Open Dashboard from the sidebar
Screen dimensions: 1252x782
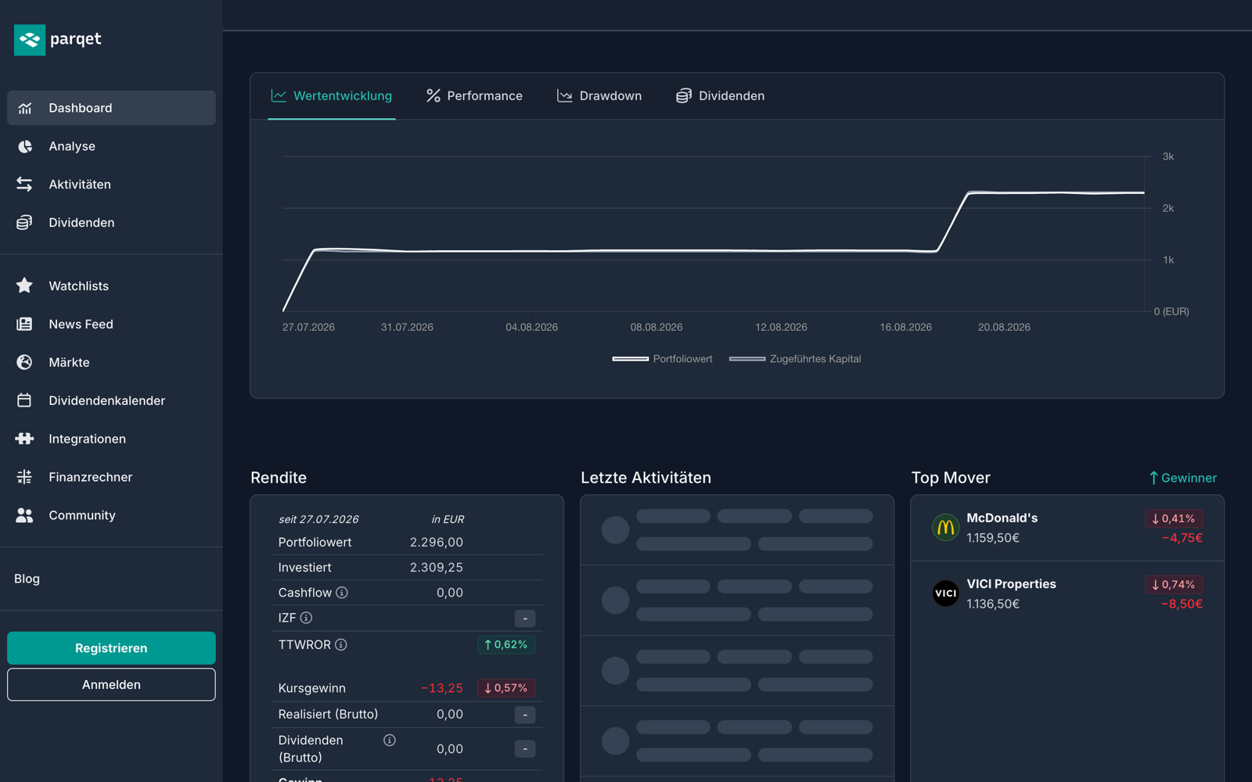pyautogui.click(x=111, y=108)
